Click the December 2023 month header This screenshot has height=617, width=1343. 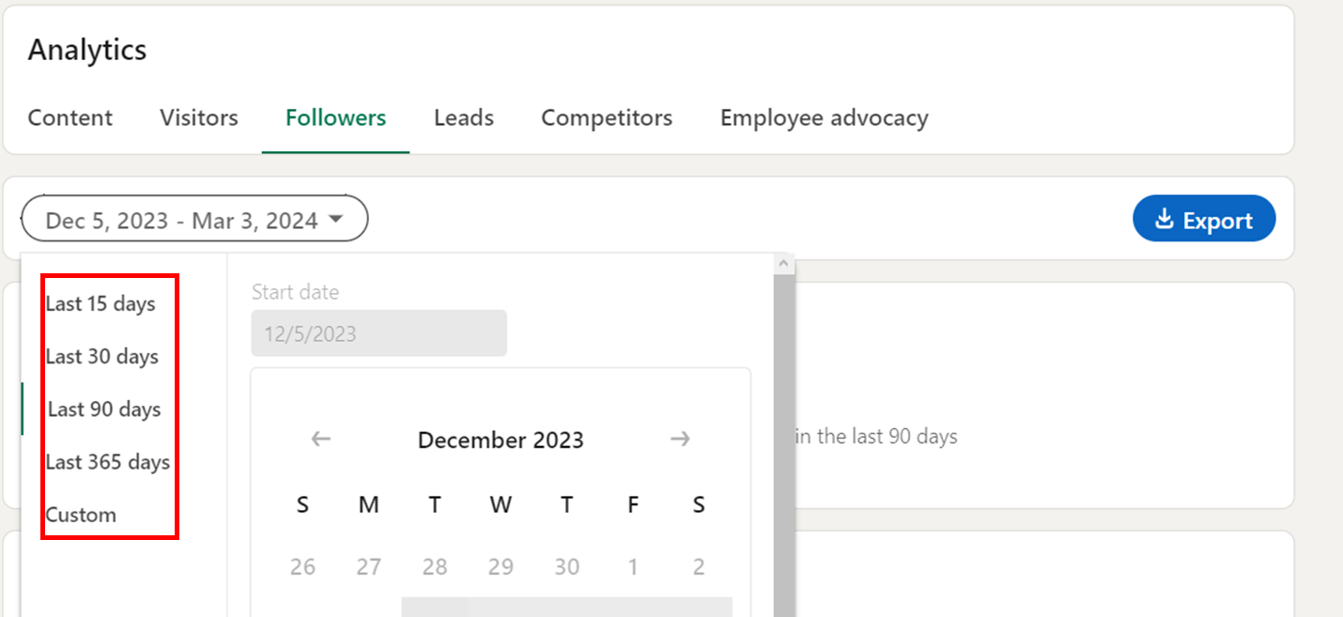coord(501,440)
